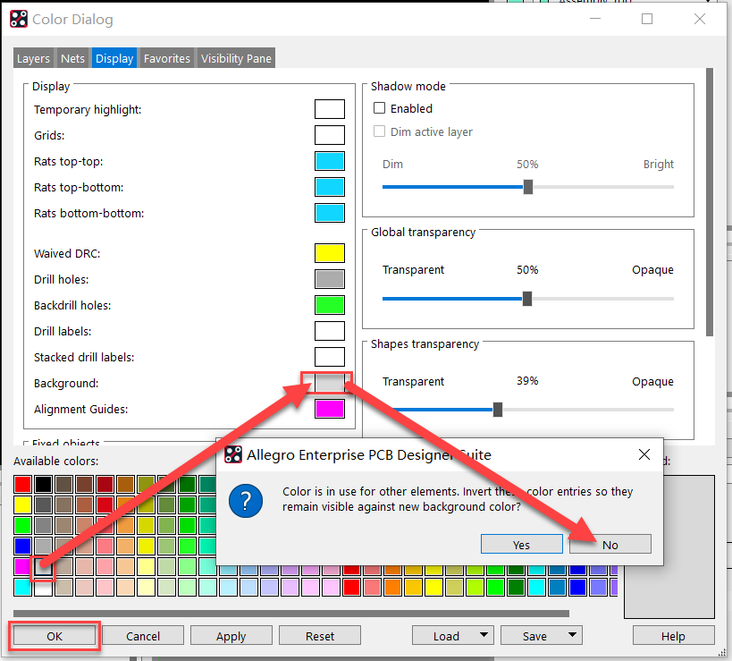Screen dimensions: 732x661
Task: Switch to the Layers tab
Action: click(x=33, y=58)
